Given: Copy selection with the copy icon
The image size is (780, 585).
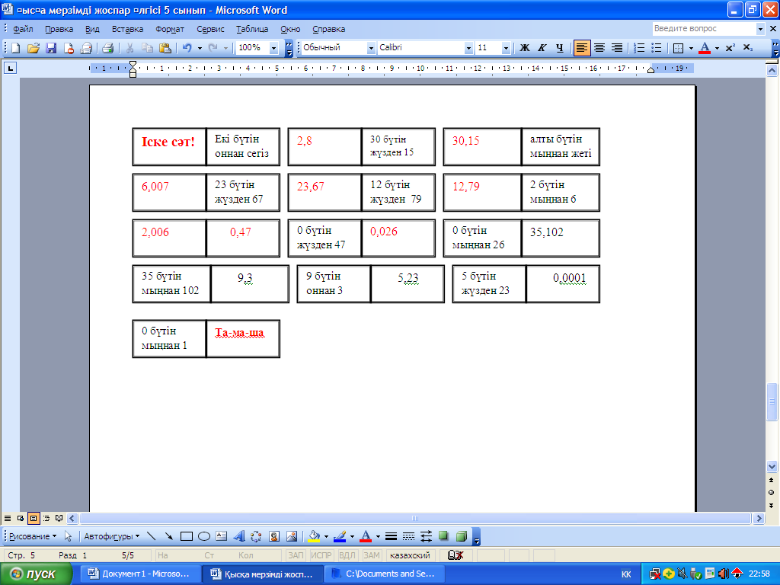Looking at the screenshot, I should pos(147,48).
